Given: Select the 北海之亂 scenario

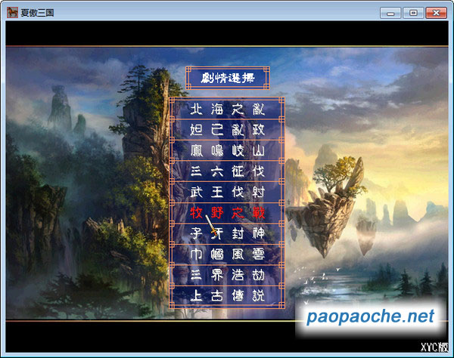Looking at the screenshot, I should pyautogui.click(x=227, y=110).
